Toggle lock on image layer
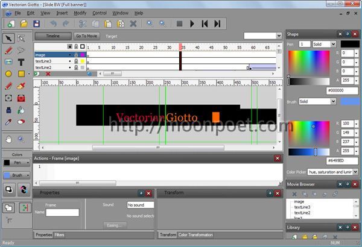This screenshot has width=362, height=247. [x=76, y=55]
